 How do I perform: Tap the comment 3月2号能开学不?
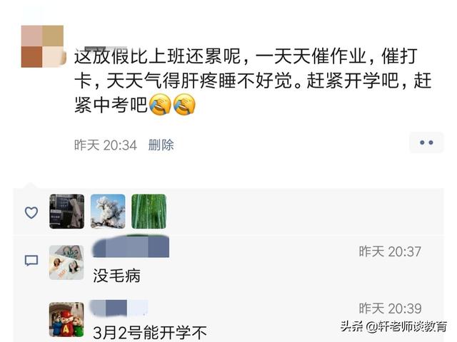coord(150,333)
